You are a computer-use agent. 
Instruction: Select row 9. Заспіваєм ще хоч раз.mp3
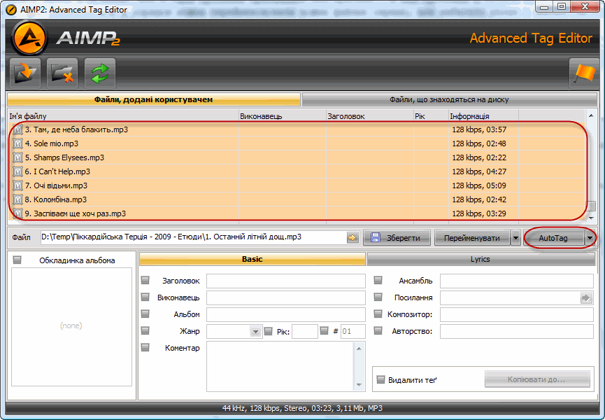click(297, 213)
